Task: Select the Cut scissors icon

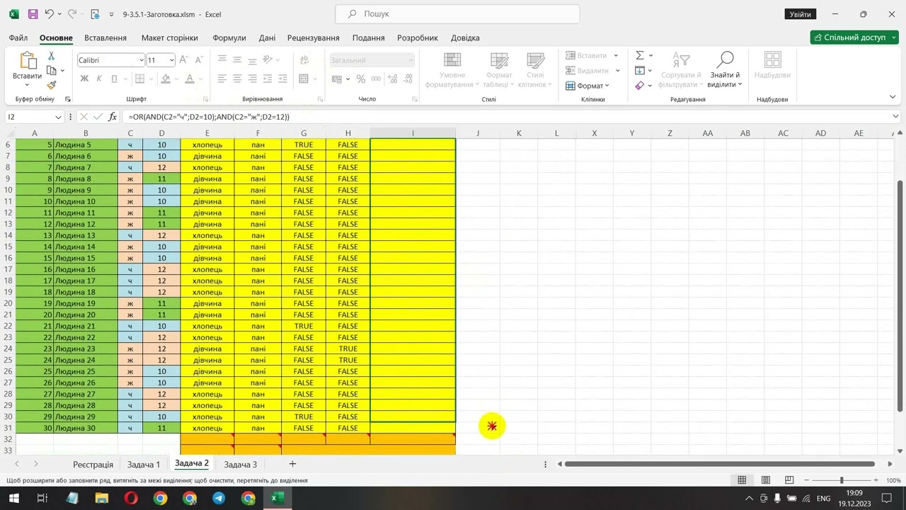Action: (x=51, y=56)
